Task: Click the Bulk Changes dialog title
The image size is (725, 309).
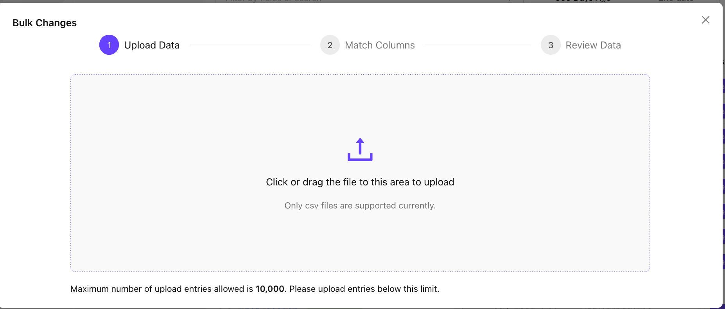Action: pyautogui.click(x=45, y=23)
